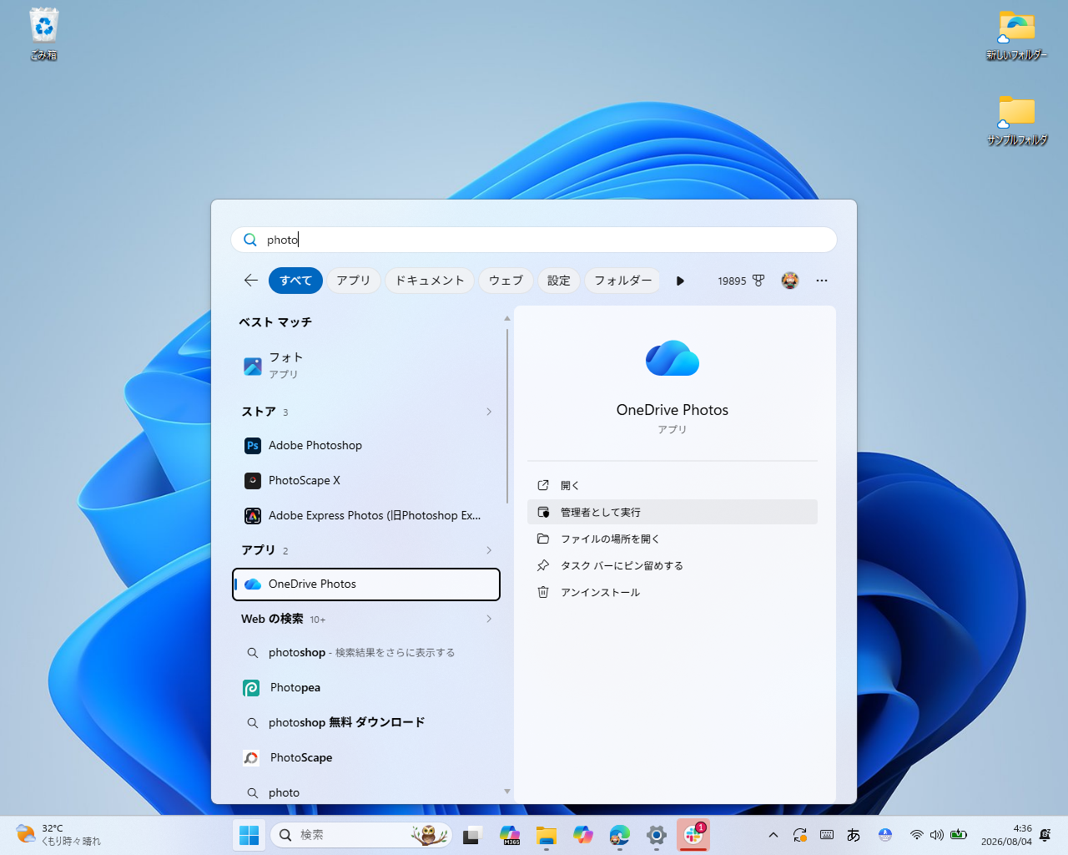Expand the ストア results section
The image size is (1068, 855).
click(x=489, y=412)
